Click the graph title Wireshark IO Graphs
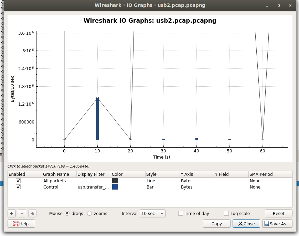 tap(150, 21)
